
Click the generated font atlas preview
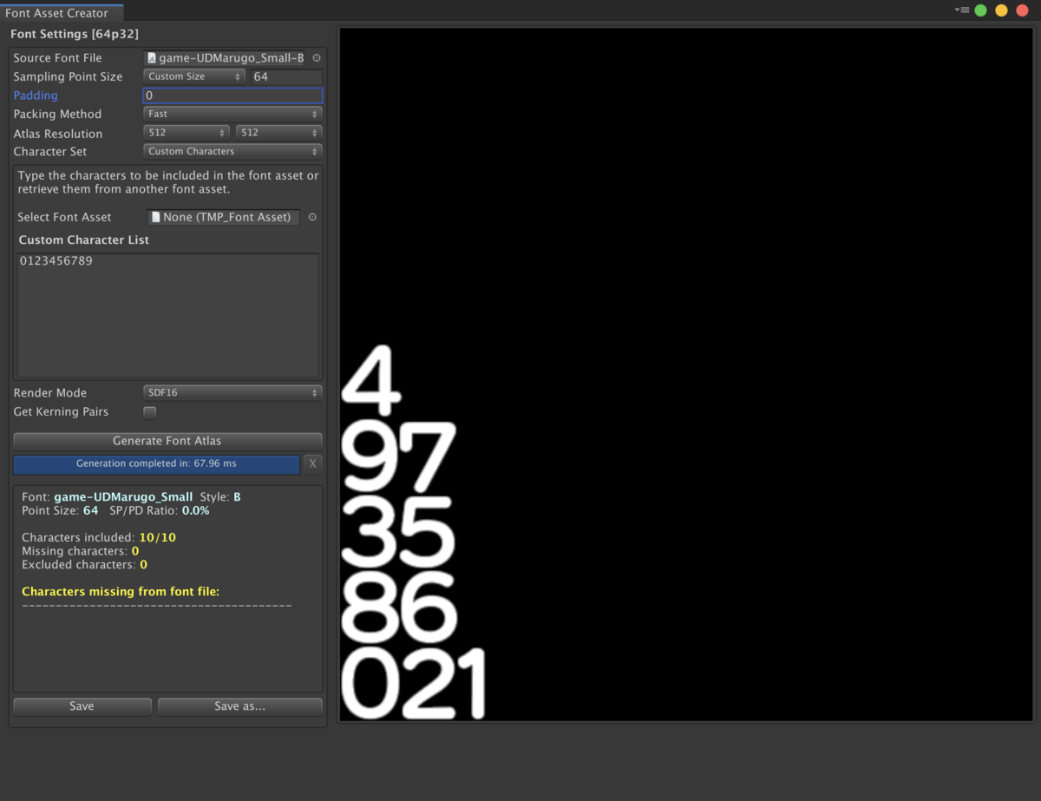[686, 374]
